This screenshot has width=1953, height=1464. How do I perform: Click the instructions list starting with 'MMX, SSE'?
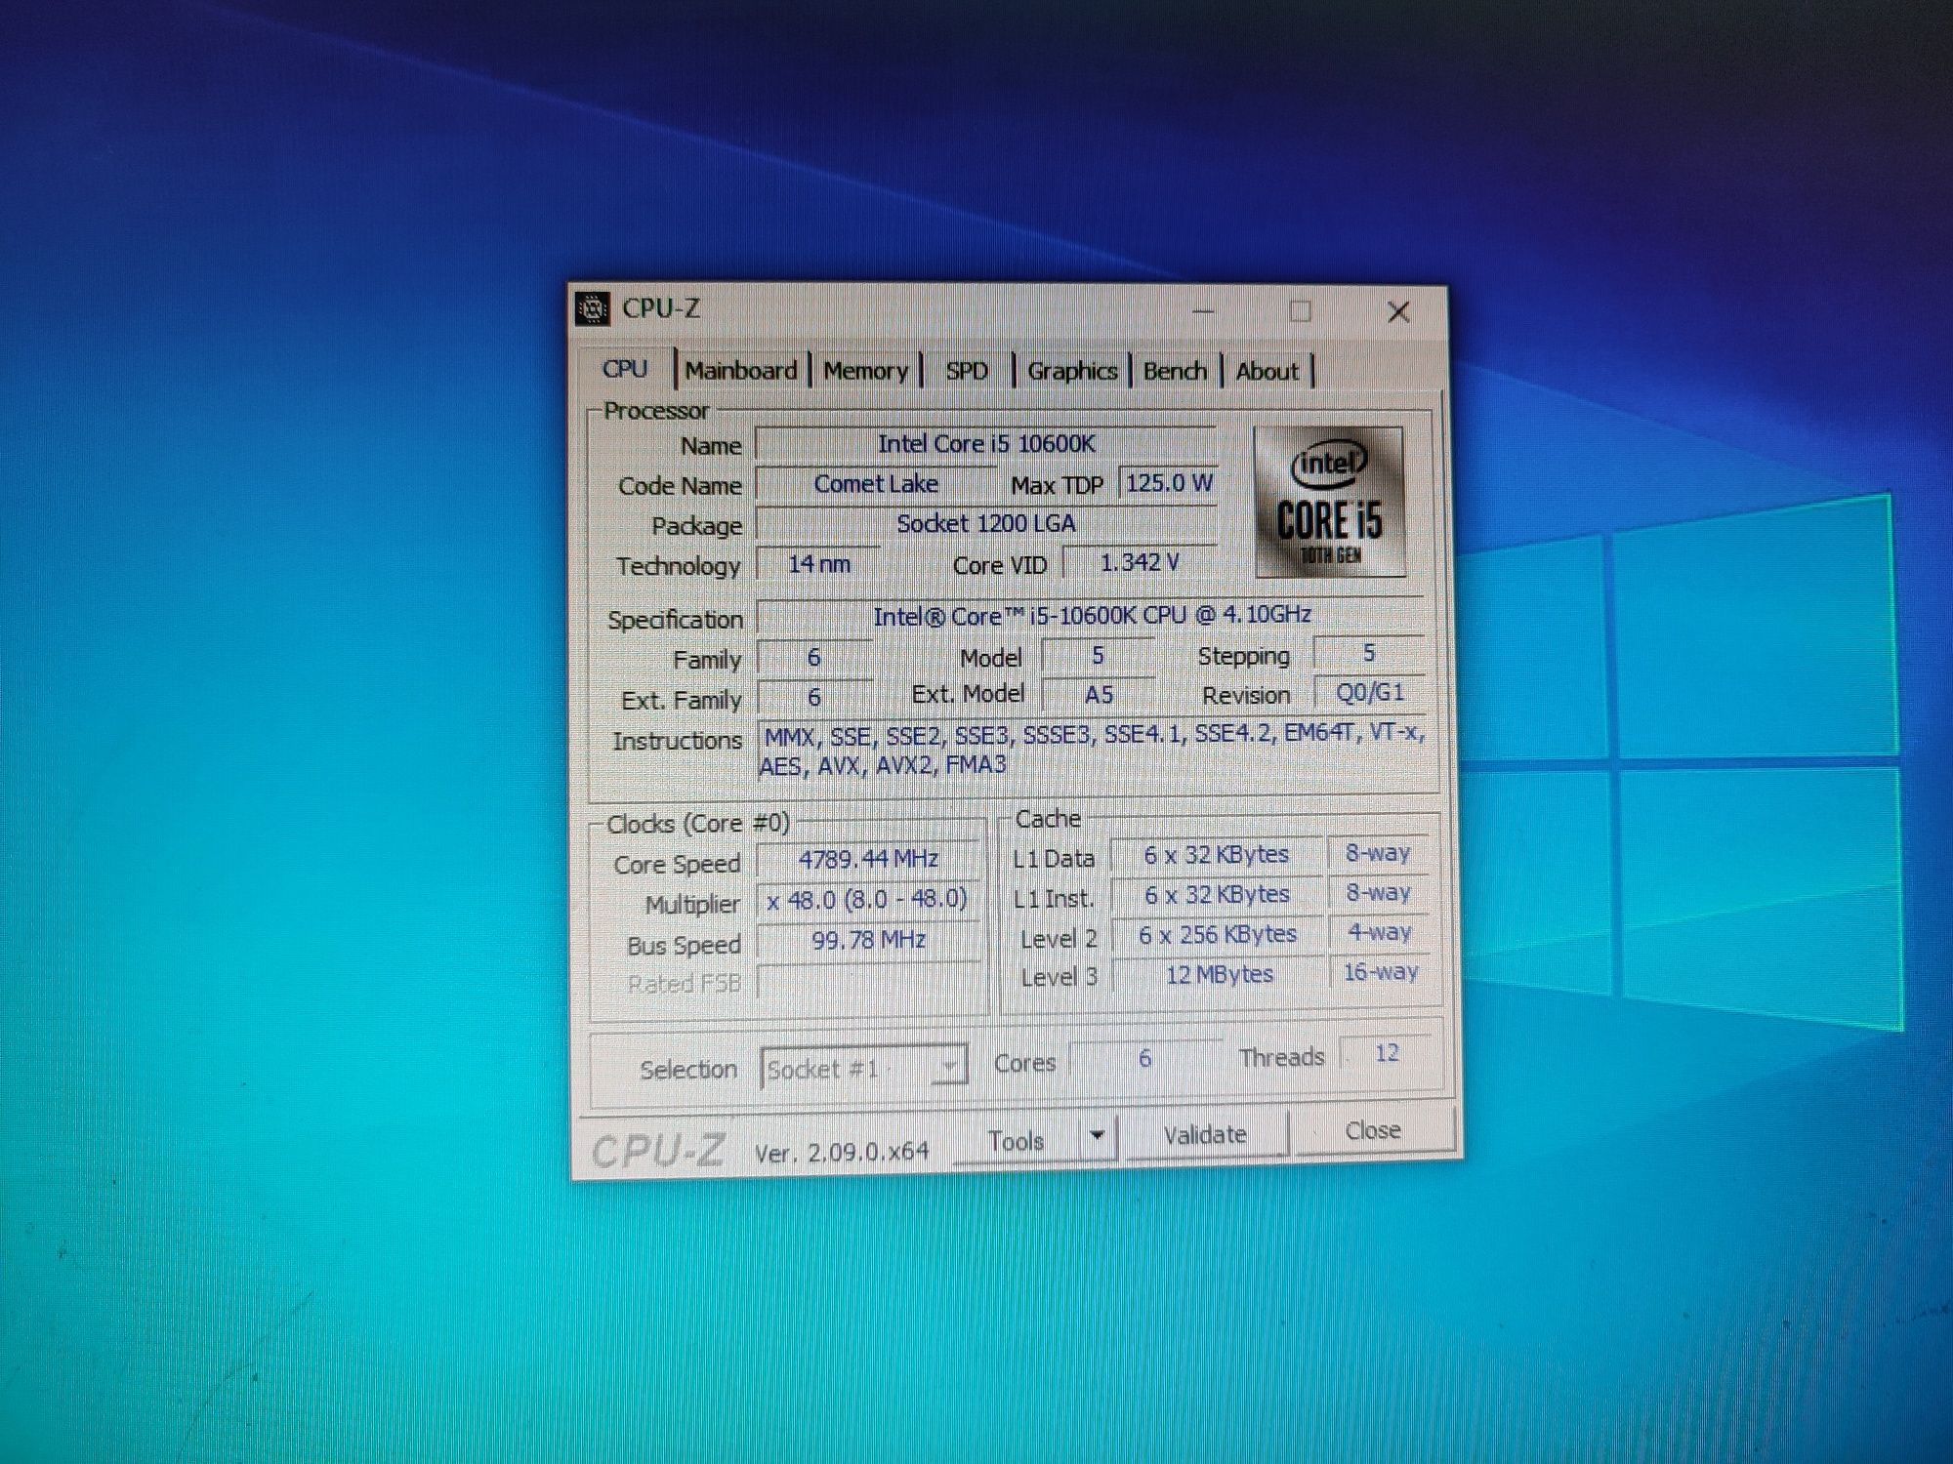tap(1092, 750)
